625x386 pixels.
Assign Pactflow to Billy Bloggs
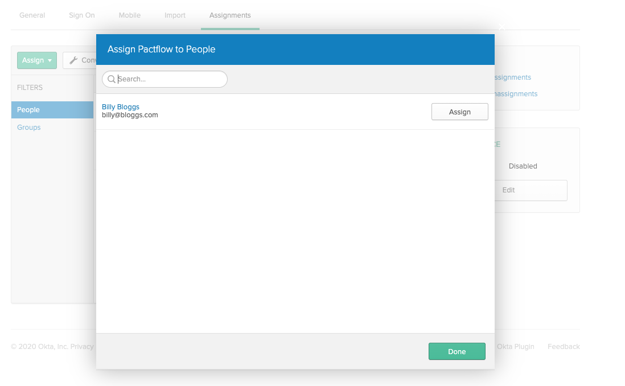click(x=459, y=112)
